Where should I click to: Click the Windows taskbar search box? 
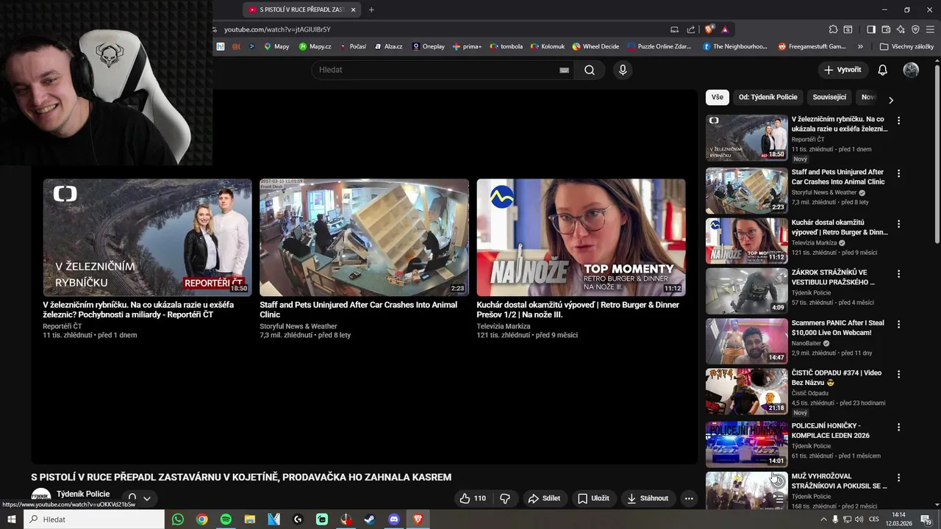(93, 519)
